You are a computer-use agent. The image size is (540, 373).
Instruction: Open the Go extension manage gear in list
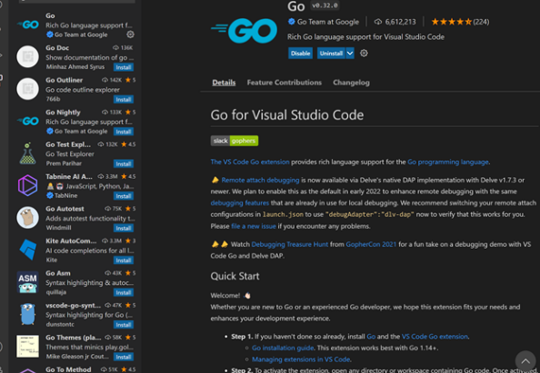point(130,34)
